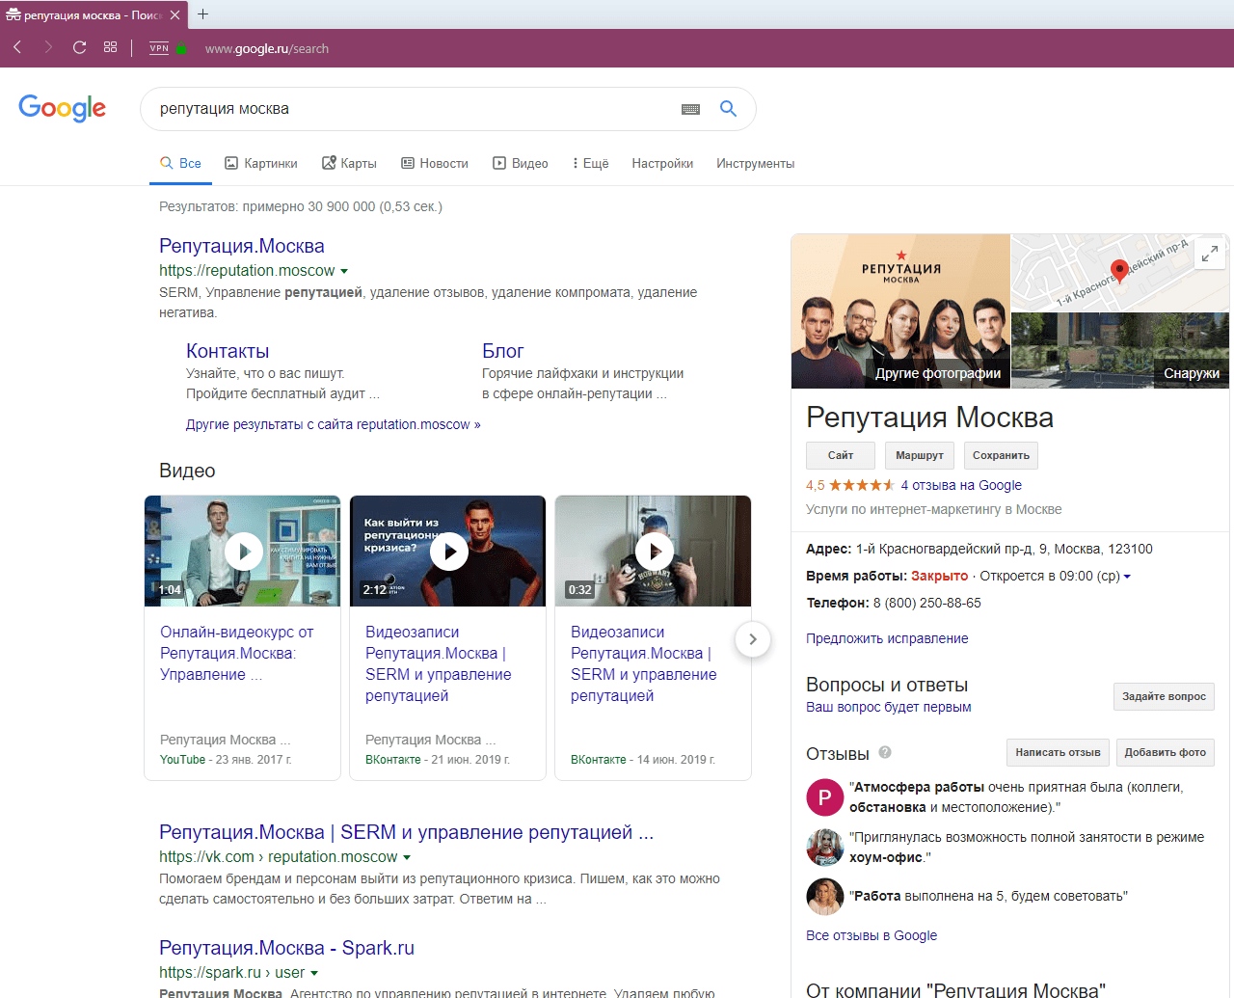Viewport: 1234px width, 998px height.
Task: Click the Задайте вопрос button
Action: [1164, 696]
